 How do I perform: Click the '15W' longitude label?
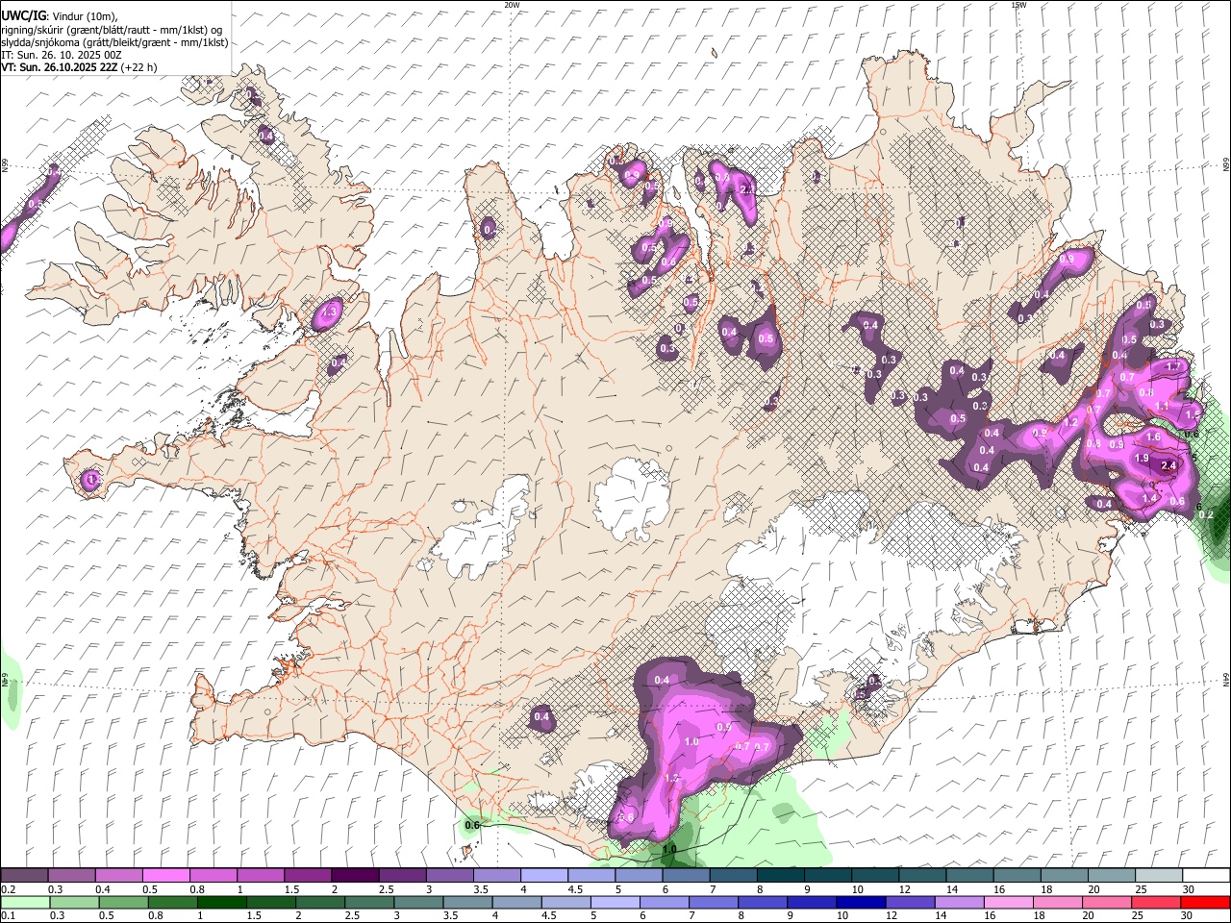click(x=1017, y=5)
